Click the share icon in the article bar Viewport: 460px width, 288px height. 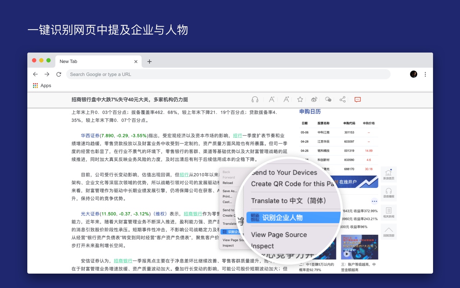coord(342,99)
